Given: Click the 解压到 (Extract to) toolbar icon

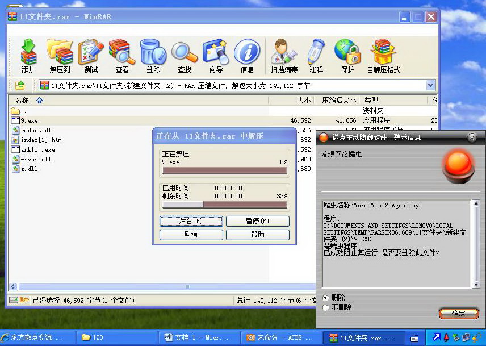Looking at the screenshot, I should click(x=60, y=56).
